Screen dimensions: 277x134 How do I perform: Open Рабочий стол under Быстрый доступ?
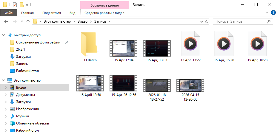pyautogui.click(x=27, y=71)
